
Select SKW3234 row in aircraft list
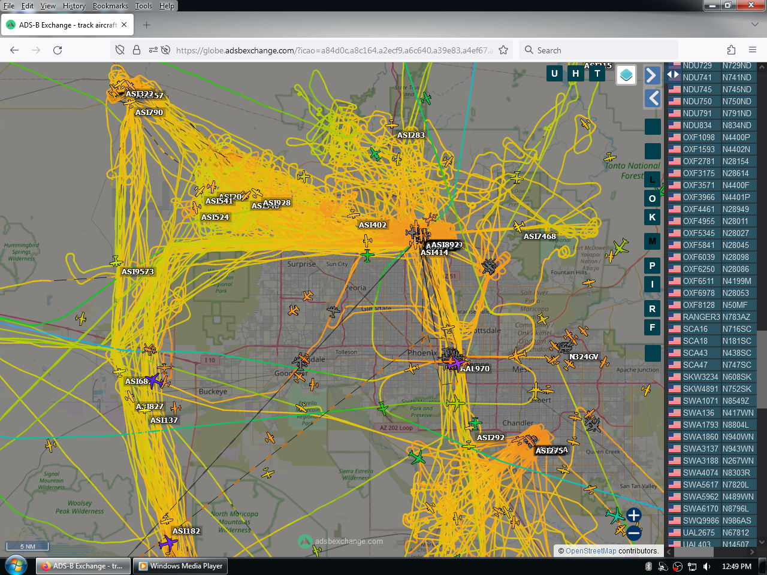(711, 377)
